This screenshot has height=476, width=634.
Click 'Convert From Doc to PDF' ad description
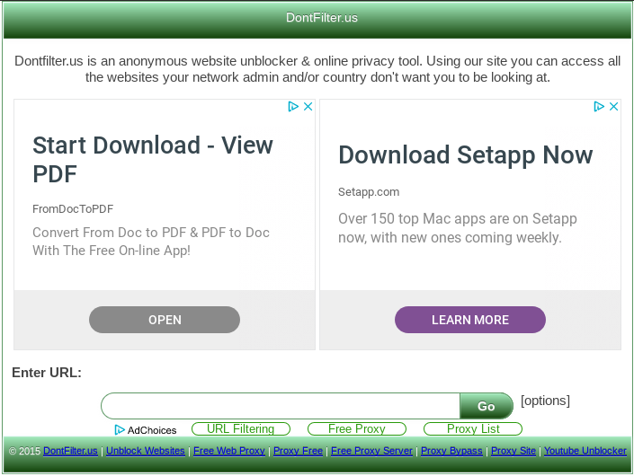click(x=151, y=242)
